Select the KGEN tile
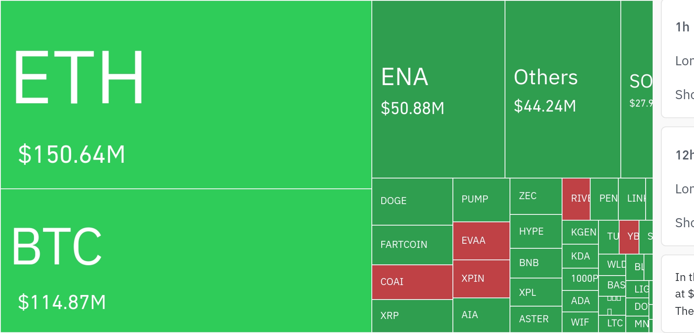This screenshot has width=694, height=333. 580,232
